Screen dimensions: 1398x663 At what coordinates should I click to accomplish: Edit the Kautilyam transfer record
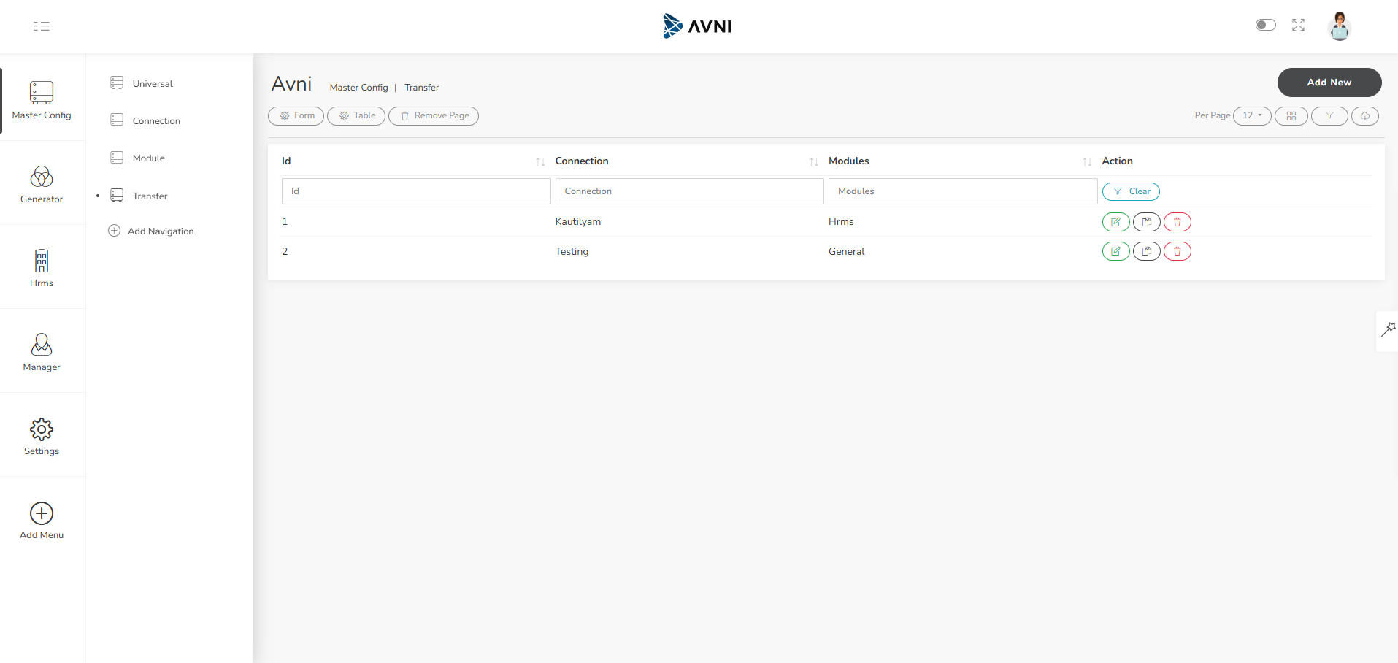1115,221
